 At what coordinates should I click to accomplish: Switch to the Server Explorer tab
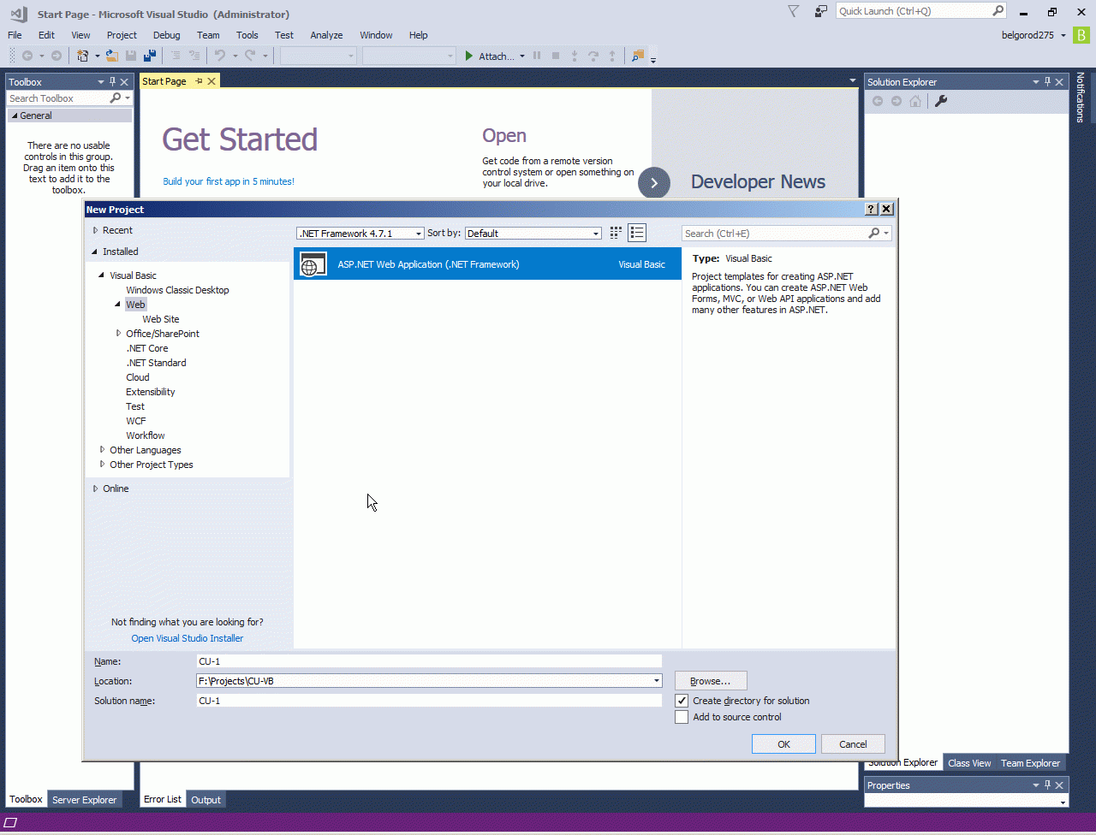pyautogui.click(x=85, y=800)
